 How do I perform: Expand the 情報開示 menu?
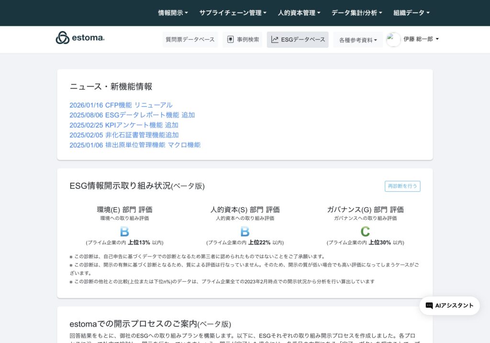(173, 13)
